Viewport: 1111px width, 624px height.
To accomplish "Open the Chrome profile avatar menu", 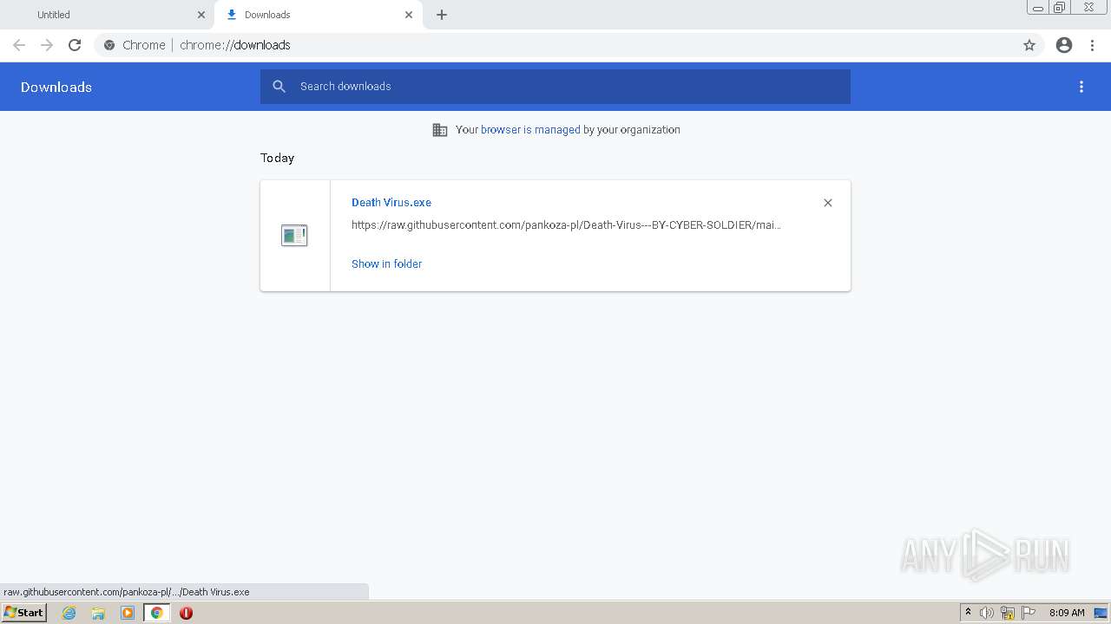I will pos(1064,45).
